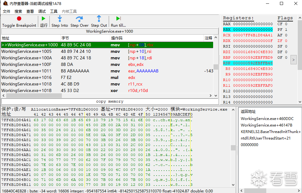302x193 pixels.
Task: Click the Step Over curved arrow icon
Action: point(79,18)
